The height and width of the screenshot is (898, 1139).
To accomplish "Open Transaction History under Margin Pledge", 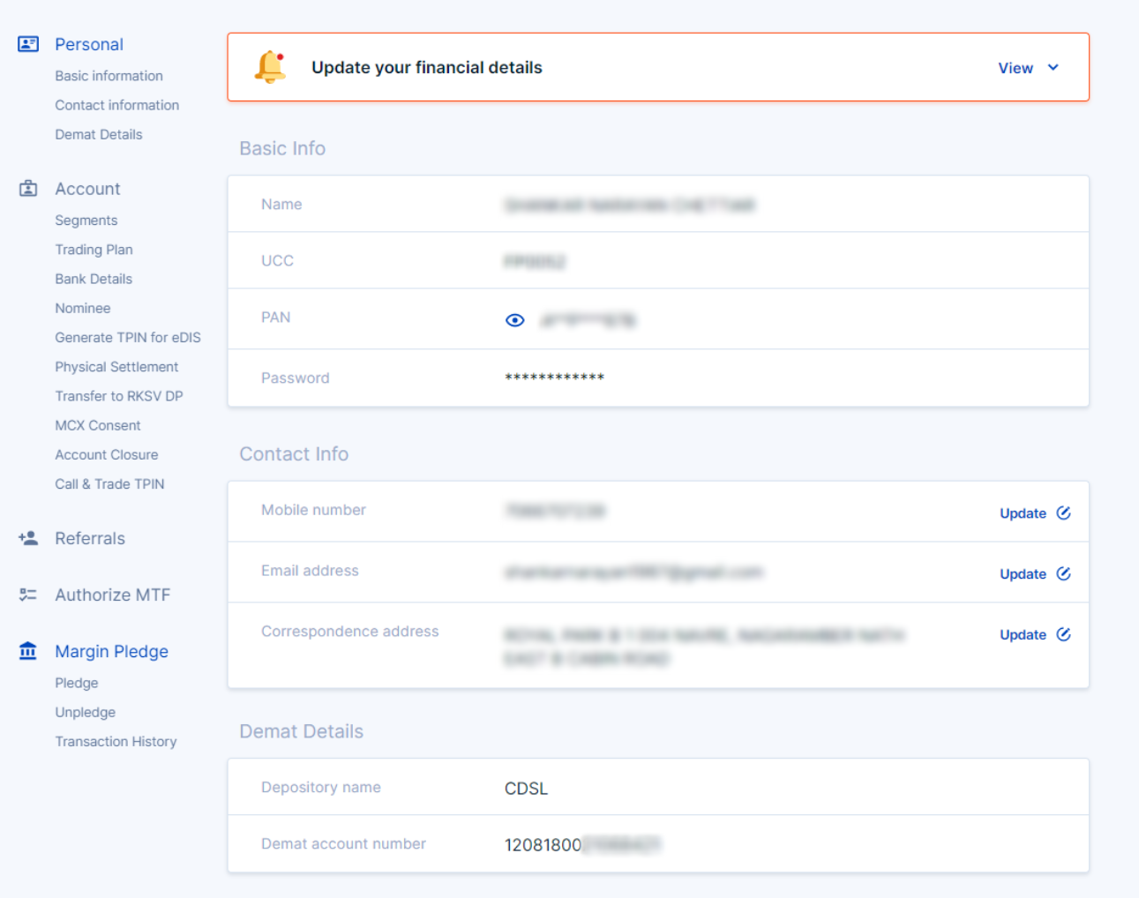I will [x=116, y=741].
